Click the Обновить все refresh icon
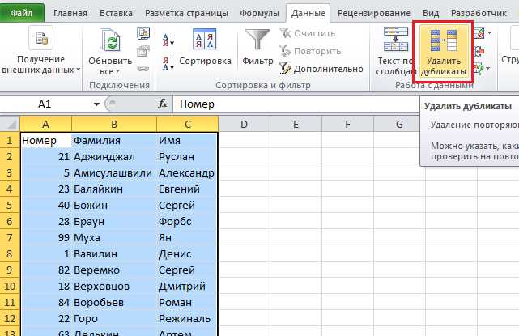The image size is (519, 336). (x=110, y=40)
